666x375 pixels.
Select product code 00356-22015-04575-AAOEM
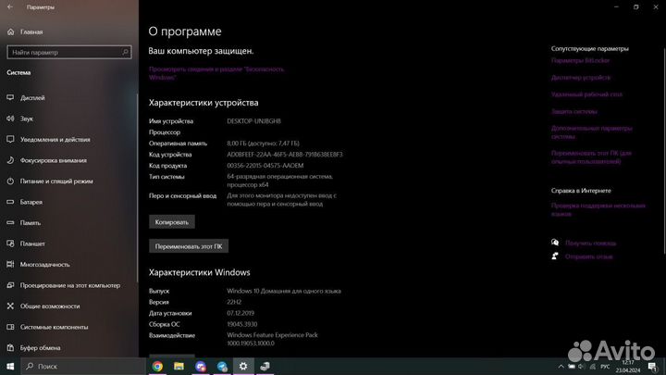click(265, 166)
